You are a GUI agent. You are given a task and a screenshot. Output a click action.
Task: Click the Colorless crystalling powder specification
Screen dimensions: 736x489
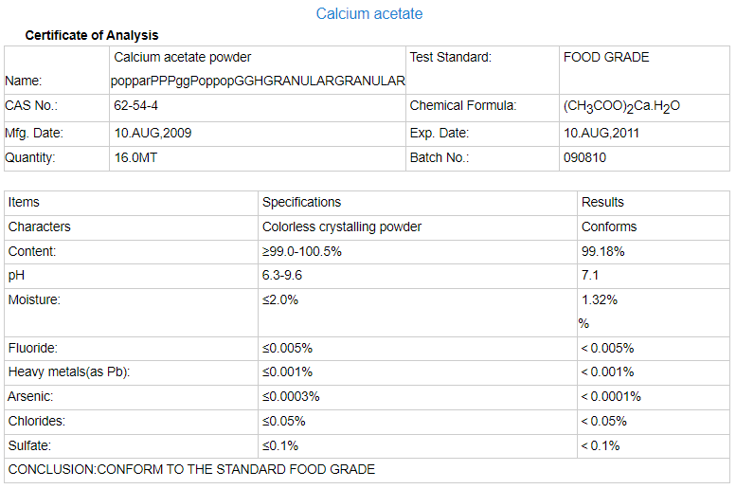pos(341,226)
